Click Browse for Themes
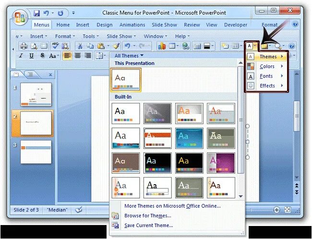 click(148, 216)
